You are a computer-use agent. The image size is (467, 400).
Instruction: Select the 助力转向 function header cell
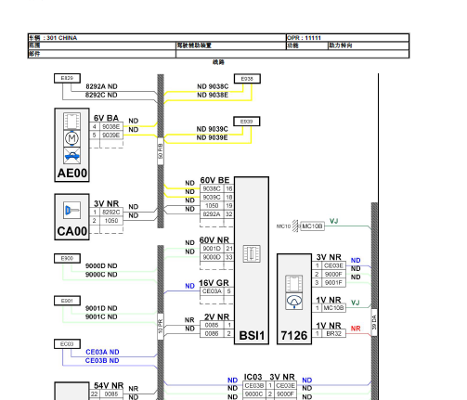click(x=369, y=45)
